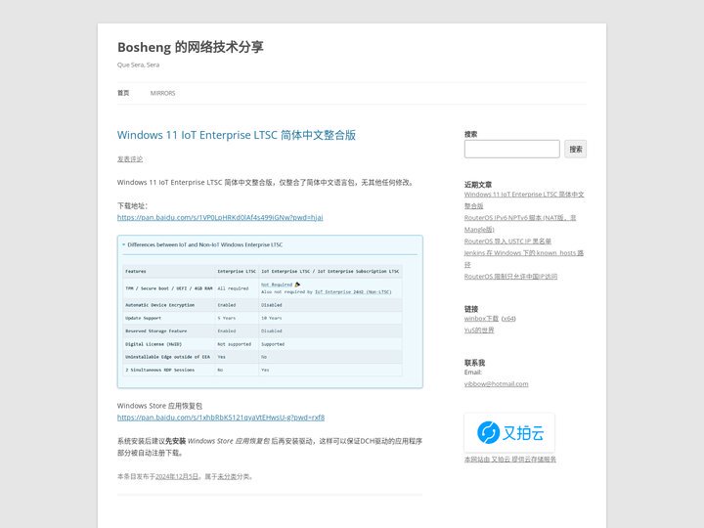704x528 pixels.
Task: Click the Update Support row in table
Action: [x=263, y=318]
